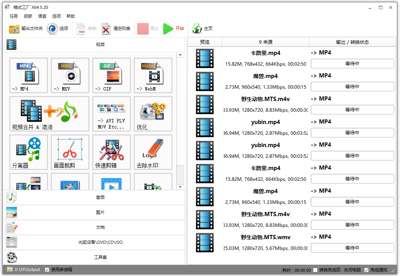
Task: Select the Logo 去除水印 tool
Action: tap(153, 152)
